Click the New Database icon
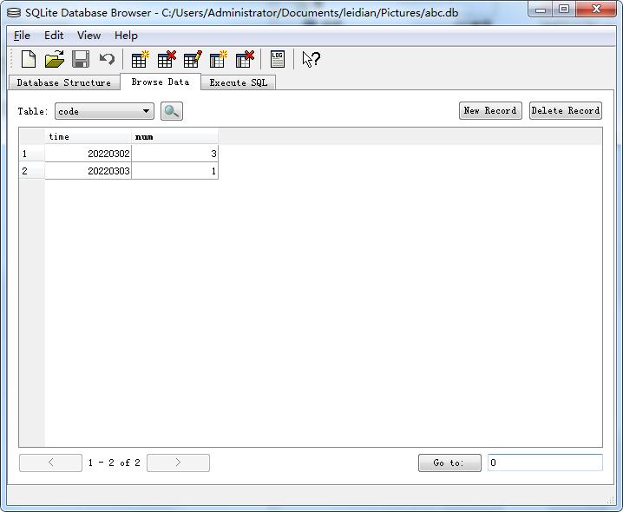 pyautogui.click(x=29, y=59)
